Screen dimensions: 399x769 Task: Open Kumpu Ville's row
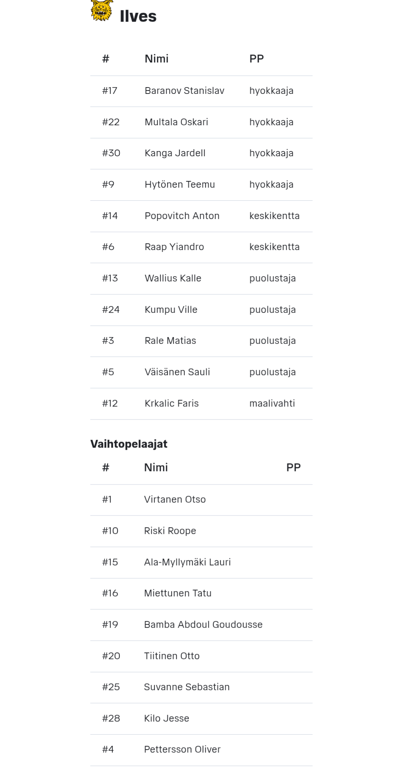pos(201,310)
